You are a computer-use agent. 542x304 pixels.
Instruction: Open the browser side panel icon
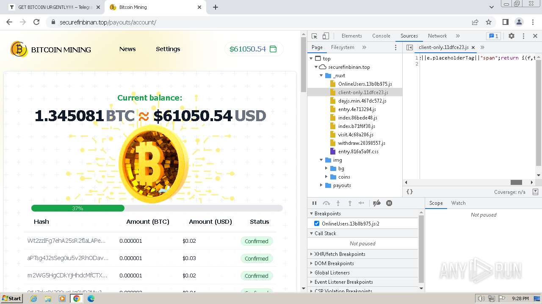pyautogui.click(x=505, y=22)
